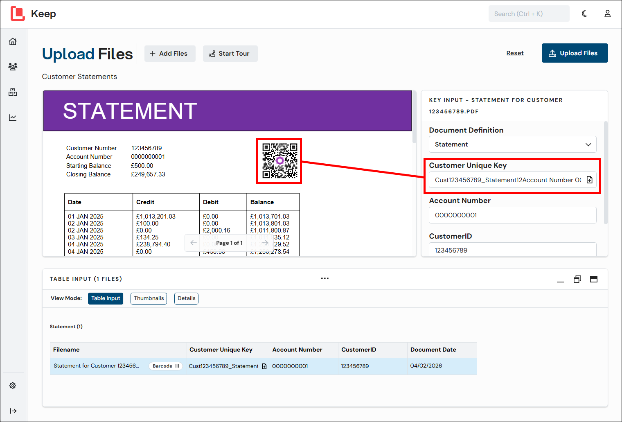Click the £1,013,201.03 credit entry
The width and height of the screenshot is (622, 422).
pos(155,217)
